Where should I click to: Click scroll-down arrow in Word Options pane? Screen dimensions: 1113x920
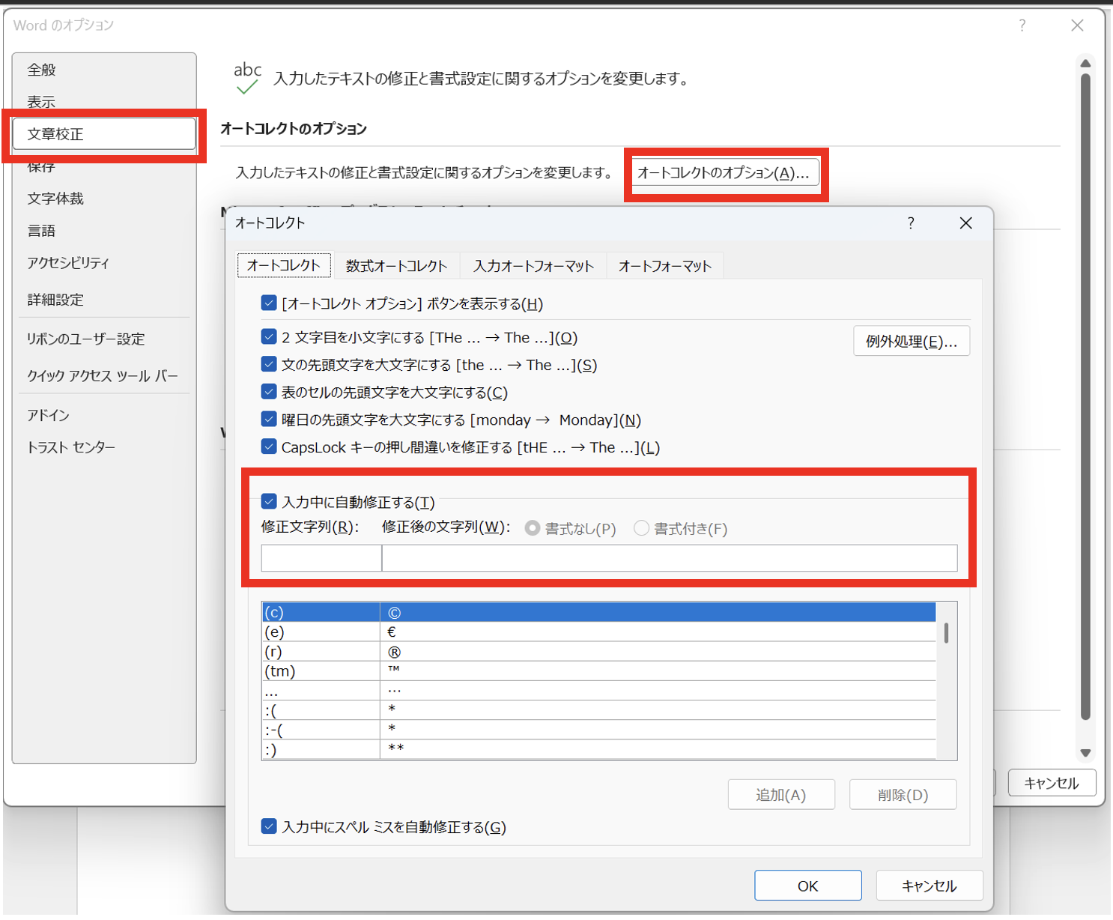[x=1085, y=752]
